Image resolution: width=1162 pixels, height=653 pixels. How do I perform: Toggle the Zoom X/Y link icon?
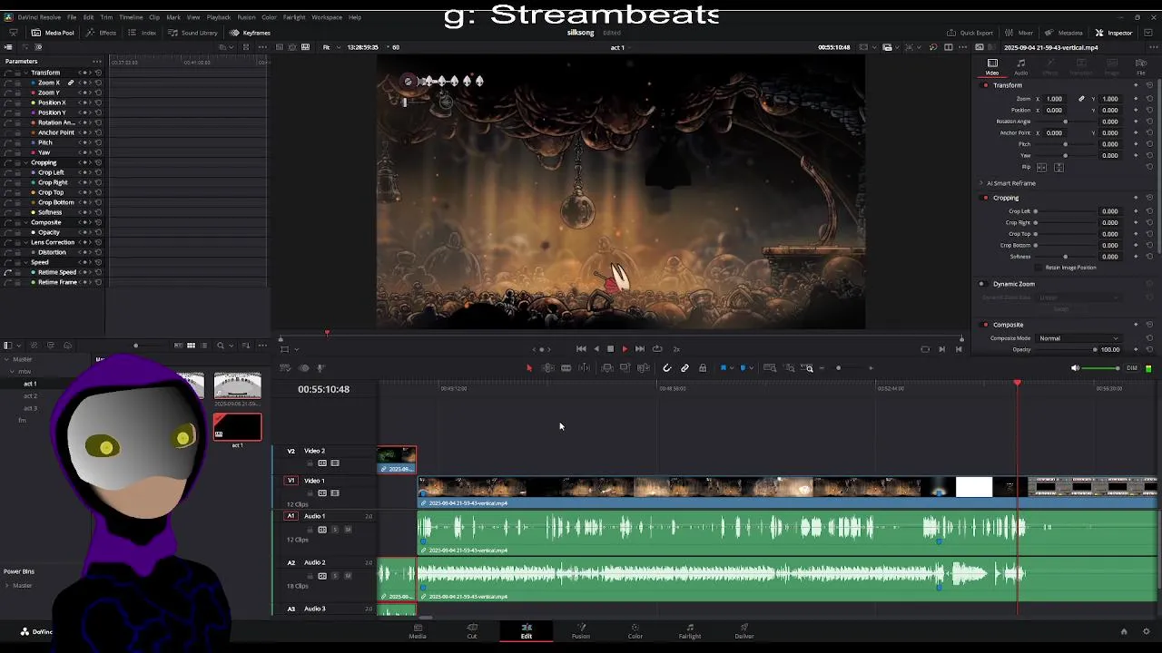(x=1081, y=98)
